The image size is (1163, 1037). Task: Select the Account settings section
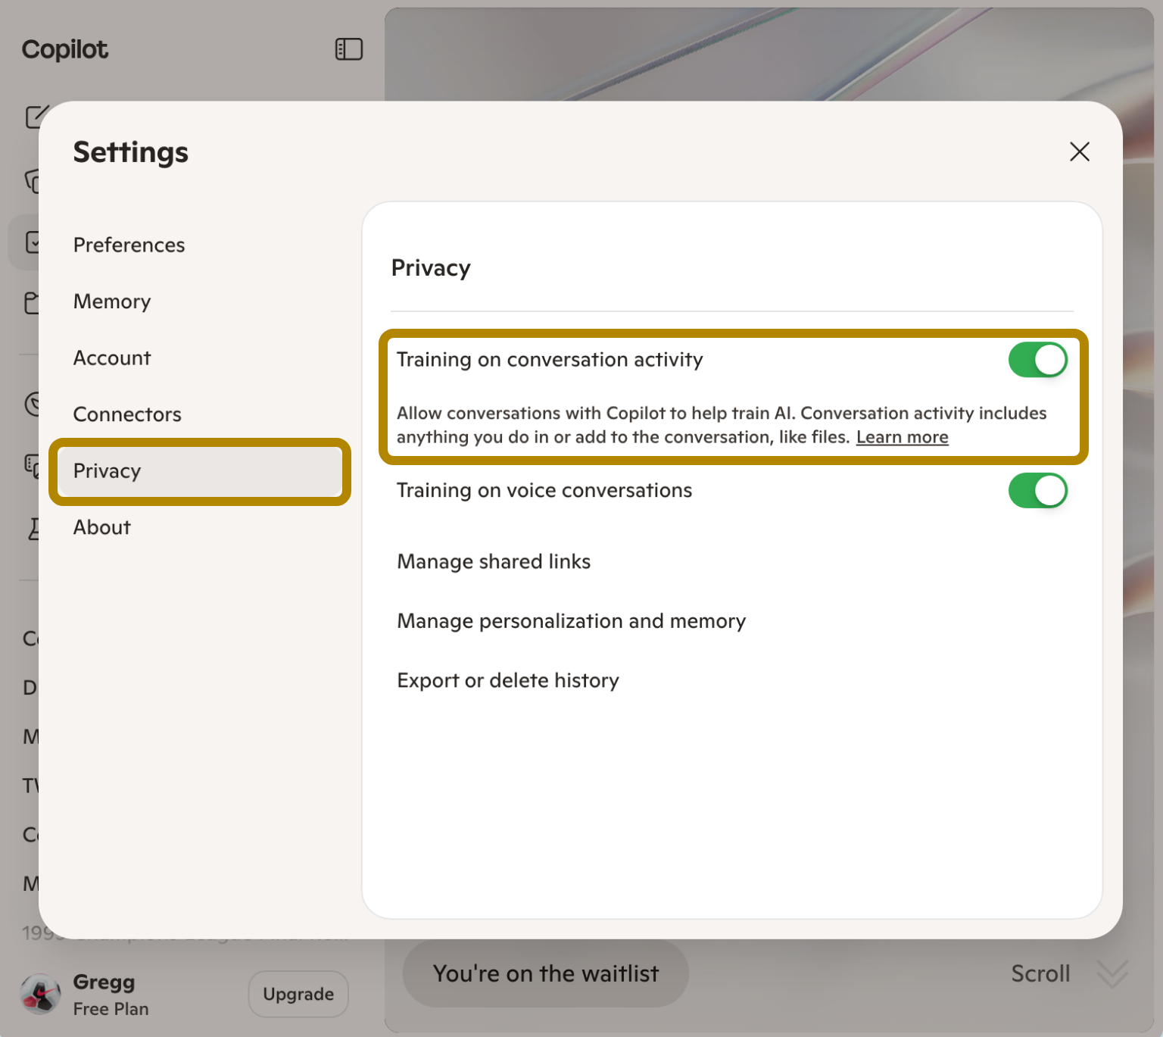click(x=111, y=358)
